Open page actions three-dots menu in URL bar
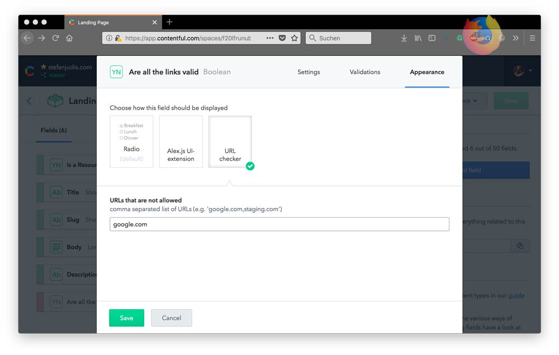This screenshot has width=559, height=355. pos(270,38)
